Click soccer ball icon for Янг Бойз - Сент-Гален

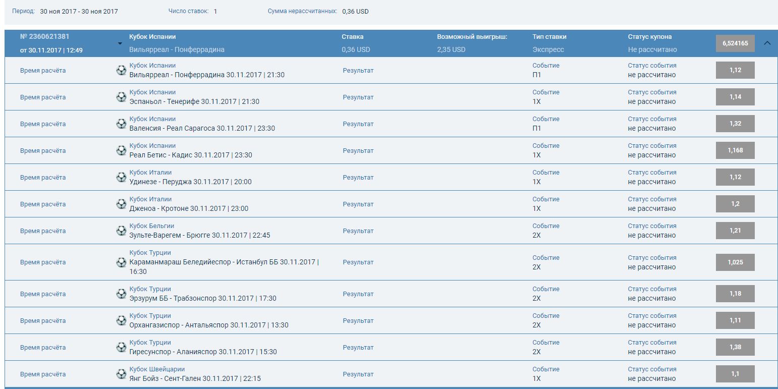click(x=121, y=374)
